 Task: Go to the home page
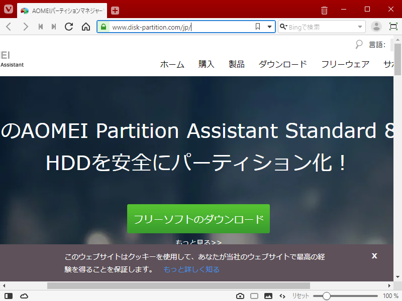[86, 27]
